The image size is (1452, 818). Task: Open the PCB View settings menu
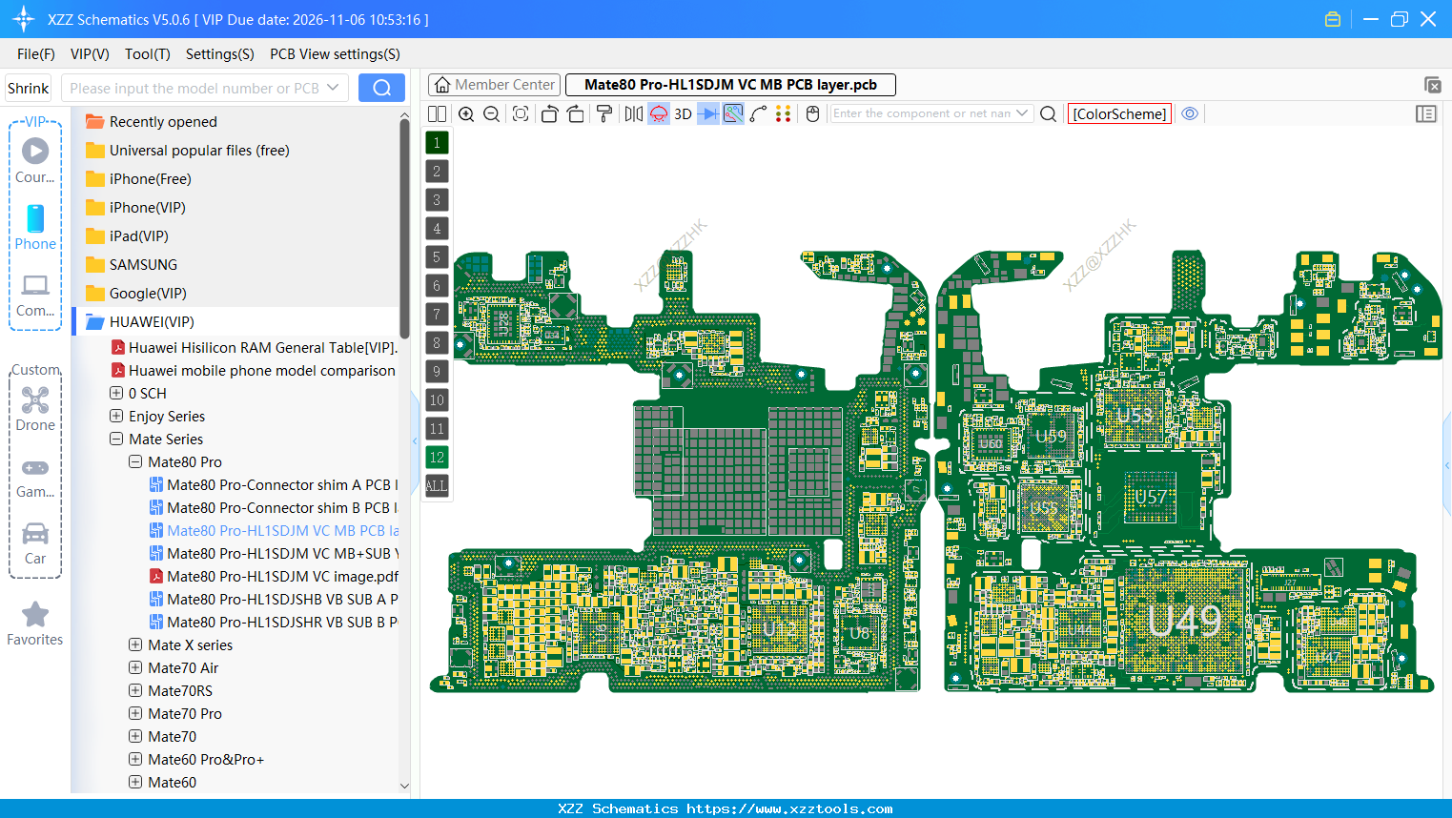(334, 54)
